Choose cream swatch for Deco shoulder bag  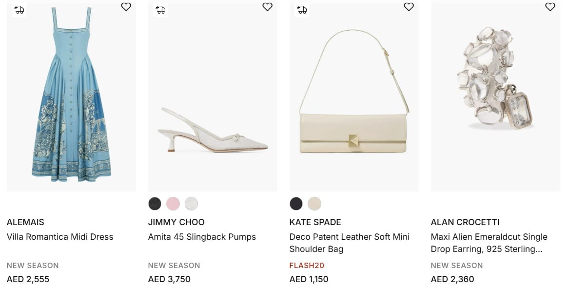pos(314,203)
